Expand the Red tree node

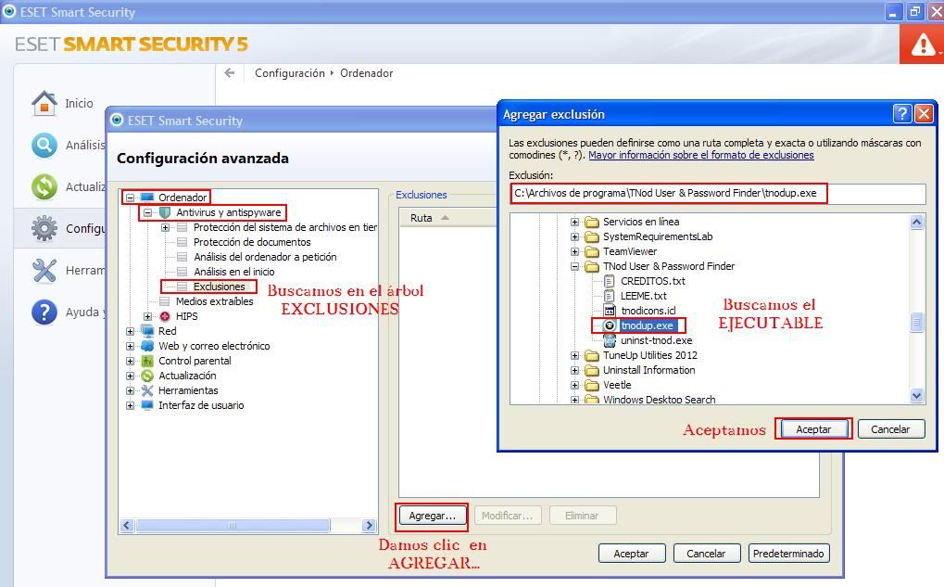pyautogui.click(x=130, y=331)
